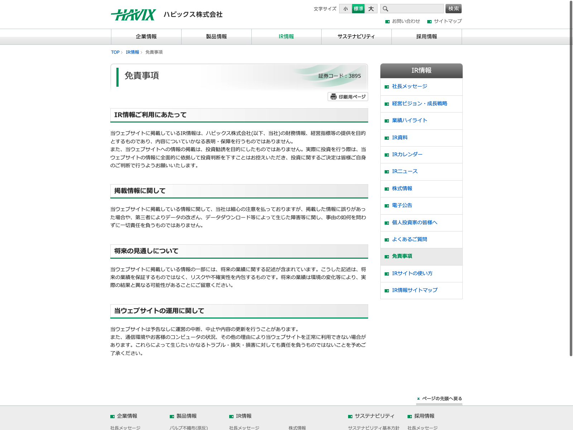Set font size to 大
The image size is (573, 430).
[x=371, y=9]
